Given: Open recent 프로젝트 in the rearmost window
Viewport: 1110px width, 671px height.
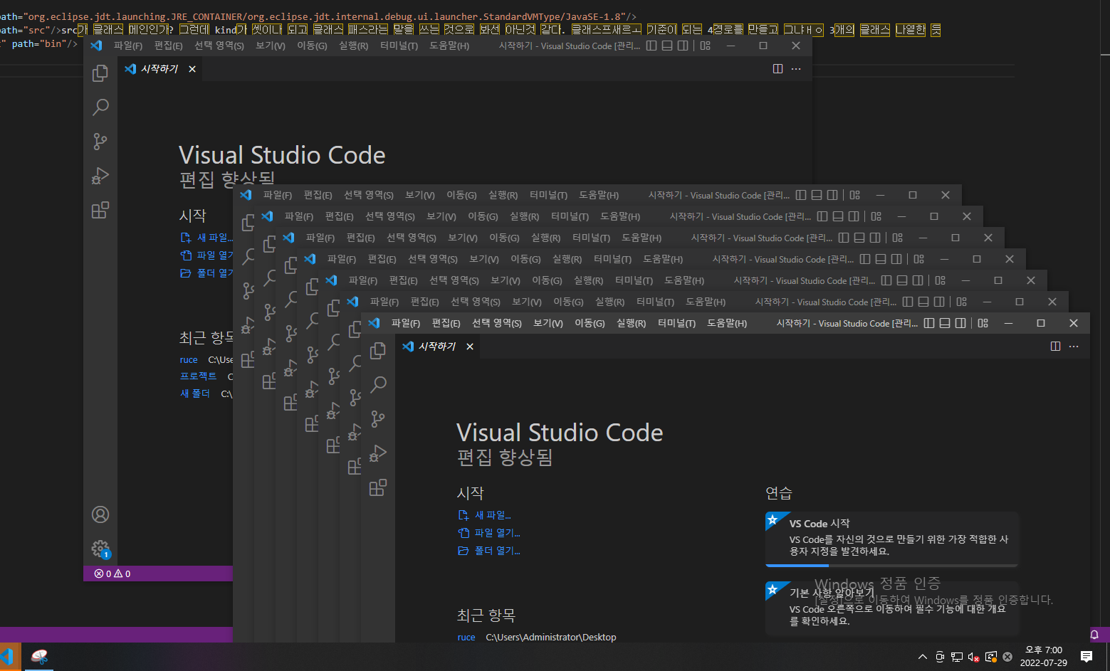Looking at the screenshot, I should [x=198, y=376].
